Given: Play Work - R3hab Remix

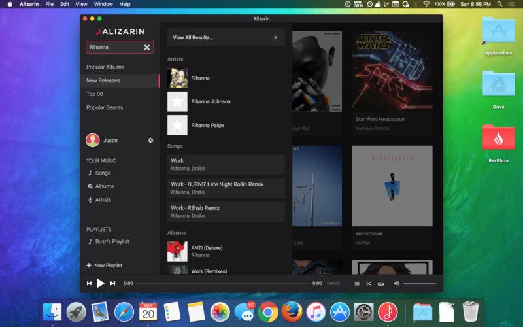Looking at the screenshot, I should (x=226, y=211).
